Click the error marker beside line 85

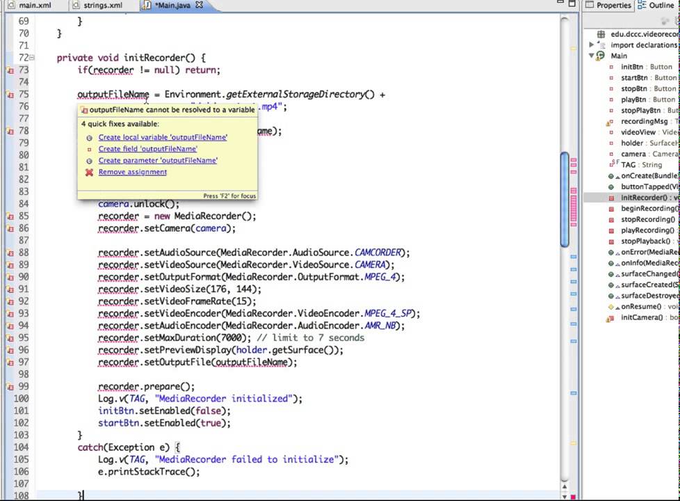click(10, 216)
